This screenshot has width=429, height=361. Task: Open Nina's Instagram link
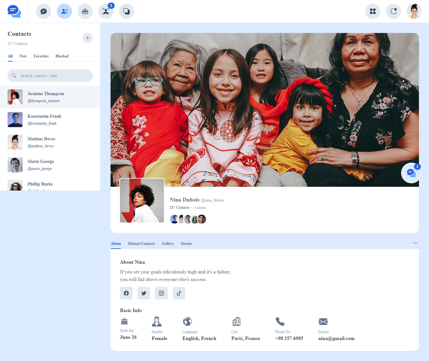click(x=161, y=293)
